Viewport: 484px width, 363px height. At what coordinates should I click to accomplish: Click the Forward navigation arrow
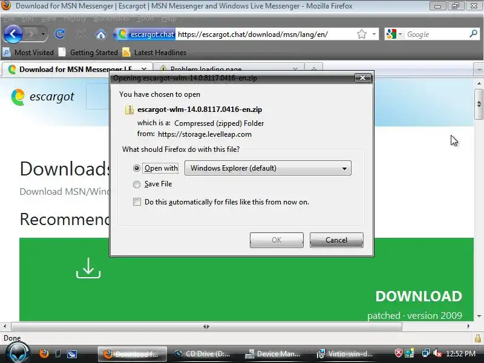pos(31,34)
